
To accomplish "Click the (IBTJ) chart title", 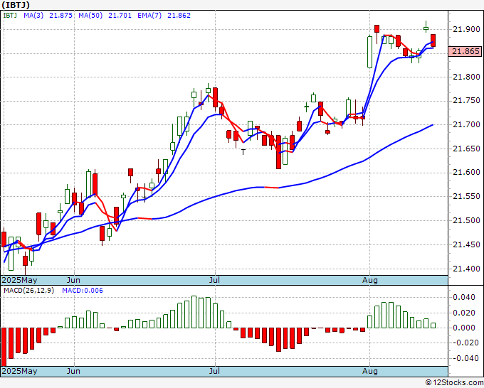I will tap(16, 5).
